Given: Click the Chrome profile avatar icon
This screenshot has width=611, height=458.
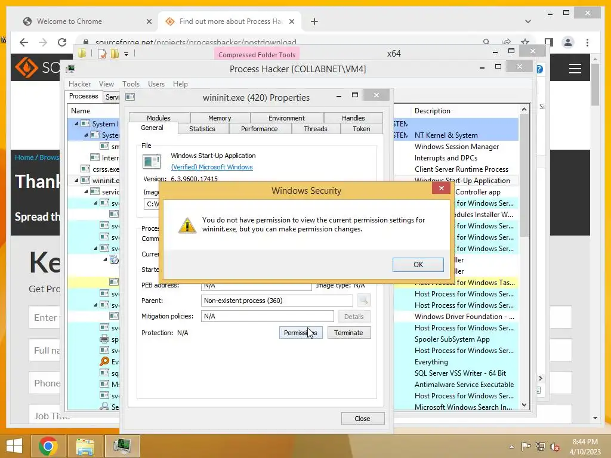Looking at the screenshot, I should pyautogui.click(x=568, y=42).
